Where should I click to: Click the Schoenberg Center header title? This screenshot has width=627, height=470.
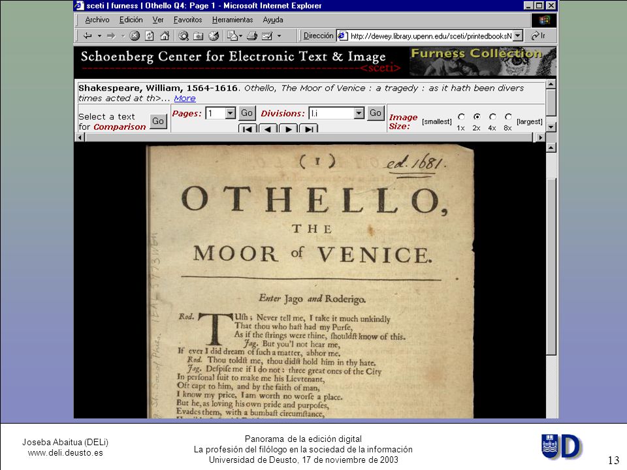(x=233, y=57)
